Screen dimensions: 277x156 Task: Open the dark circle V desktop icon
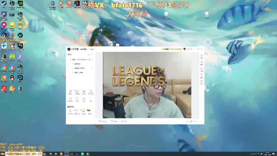20,36
